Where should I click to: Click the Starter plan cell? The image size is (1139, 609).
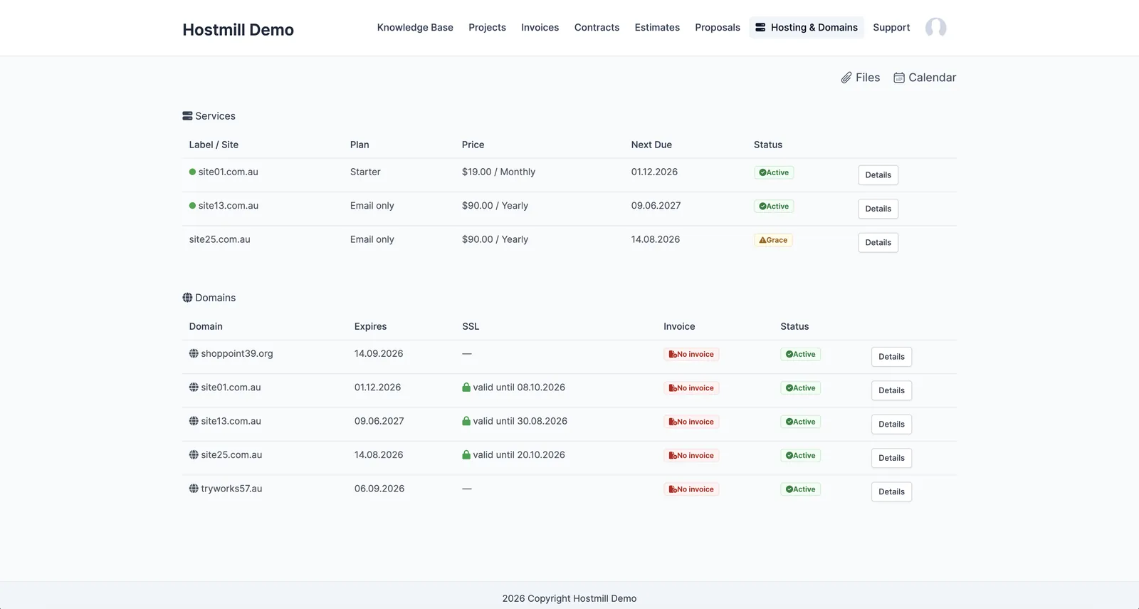pos(365,172)
